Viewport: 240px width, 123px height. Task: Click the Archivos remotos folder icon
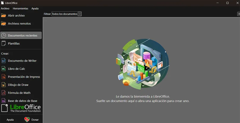coord(3,23)
